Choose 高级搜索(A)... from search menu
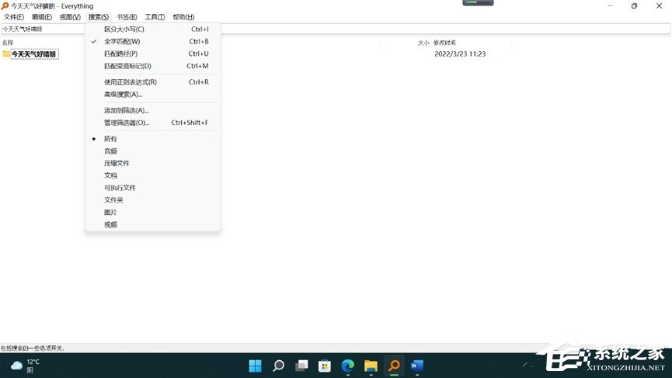Image resolution: width=672 pixels, height=378 pixels. (123, 94)
